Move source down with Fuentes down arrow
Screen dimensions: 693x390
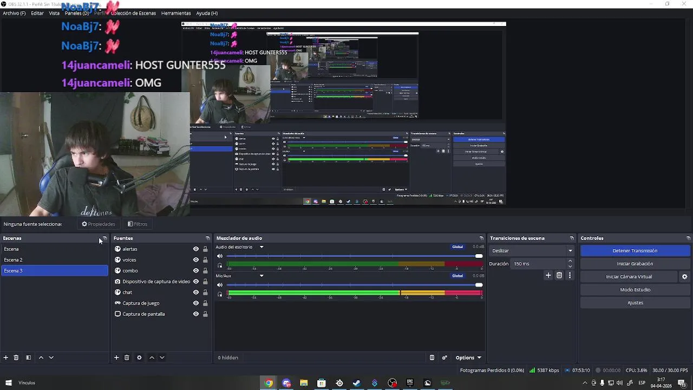tap(162, 357)
